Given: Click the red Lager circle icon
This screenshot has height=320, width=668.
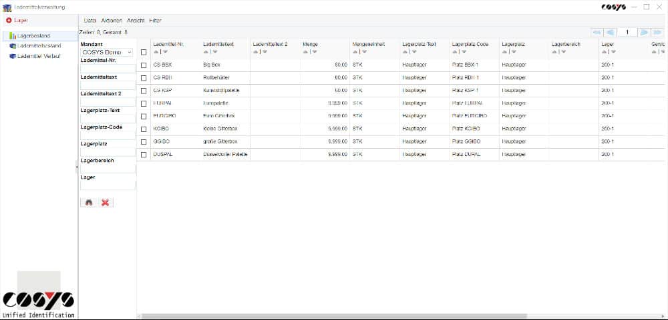Looking at the screenshot, I should tap(9, 20).
